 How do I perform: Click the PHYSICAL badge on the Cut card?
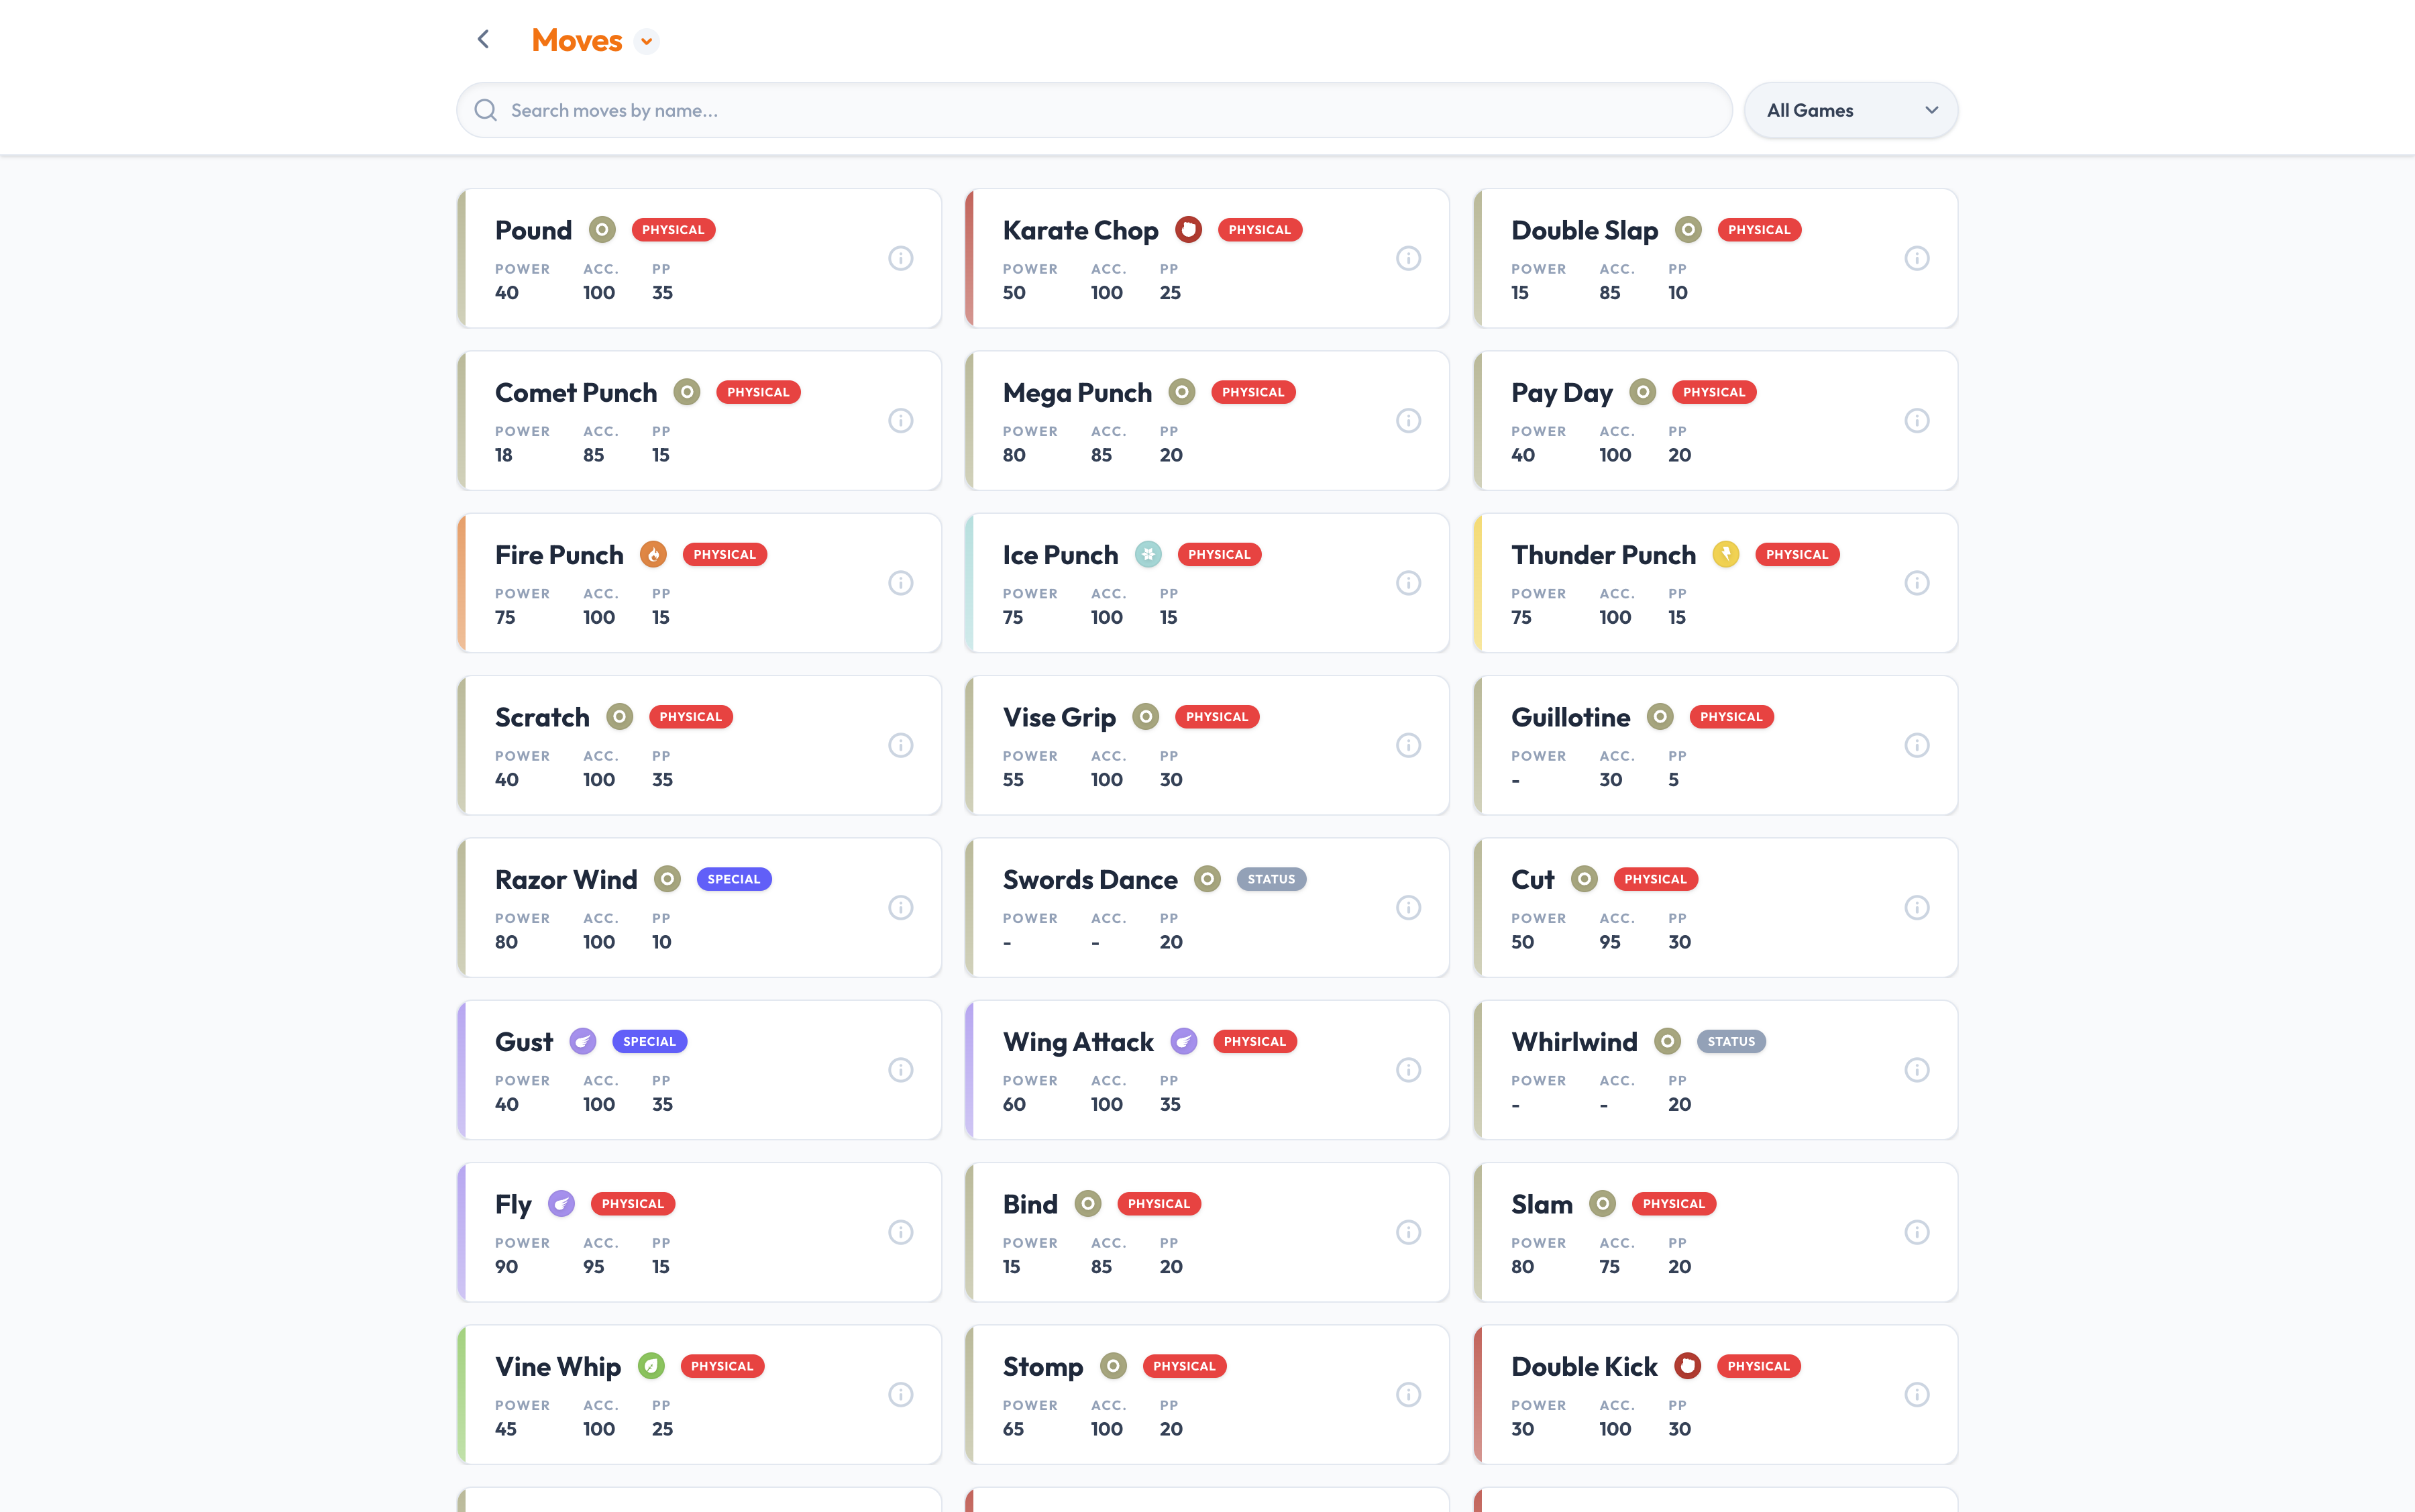pyautogui.click(x=1655, y=879)
